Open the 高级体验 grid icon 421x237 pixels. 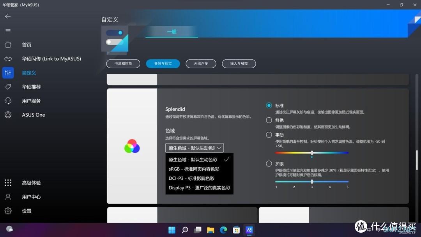pyautogui.click(x=8, y=183)
